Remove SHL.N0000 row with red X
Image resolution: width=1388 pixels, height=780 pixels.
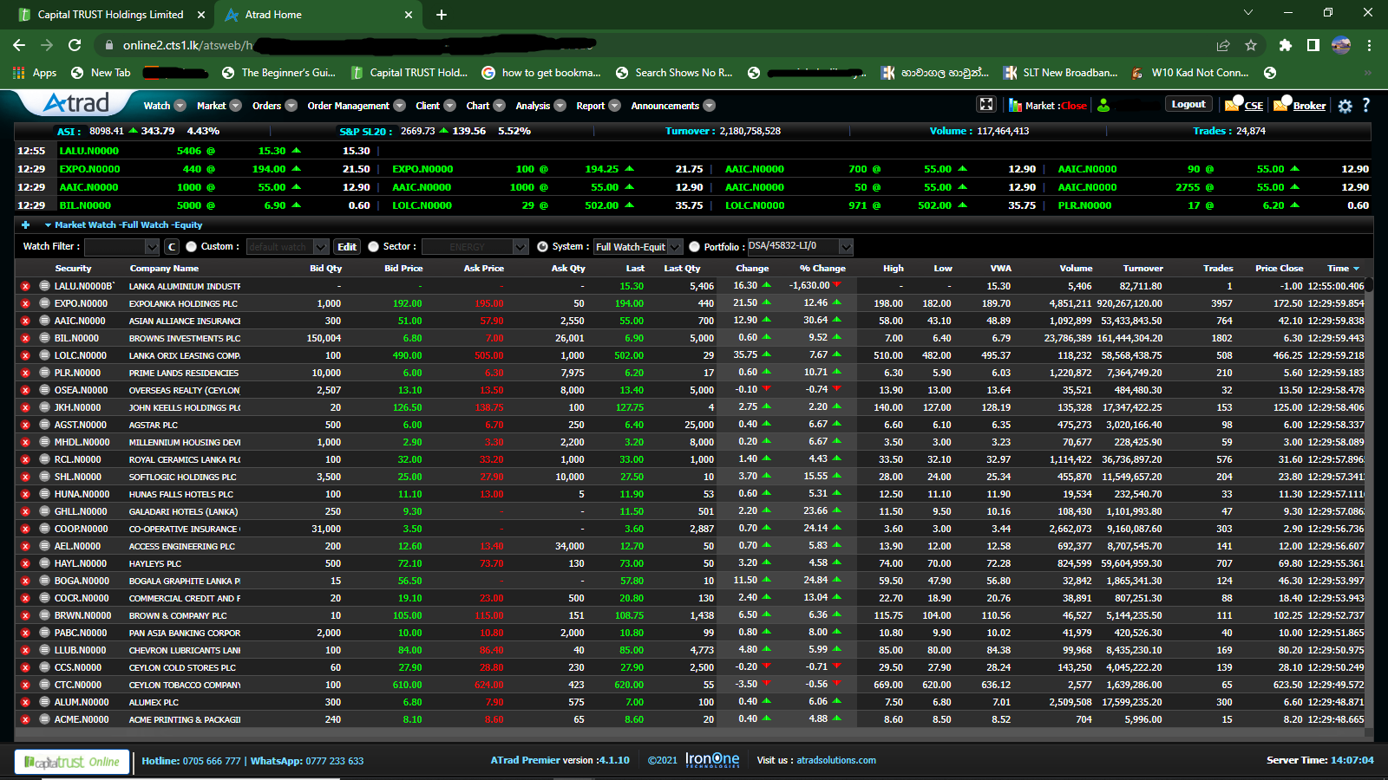click(x=25, y=477)
